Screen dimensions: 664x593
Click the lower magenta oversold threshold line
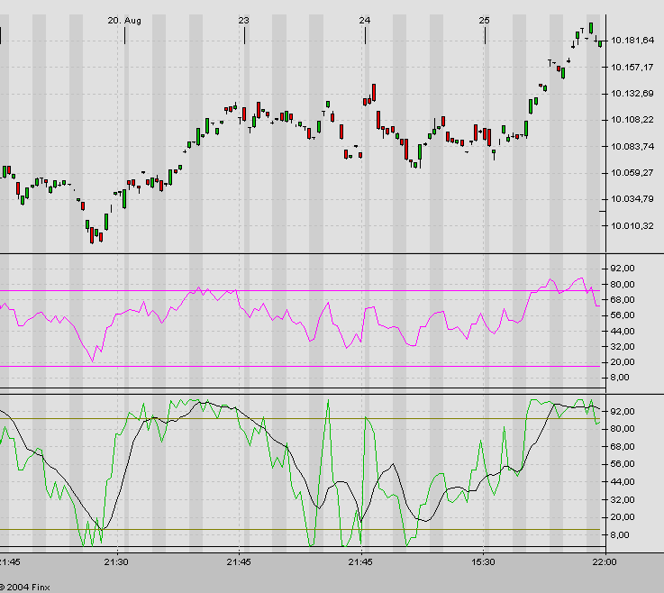click(270, 366)
